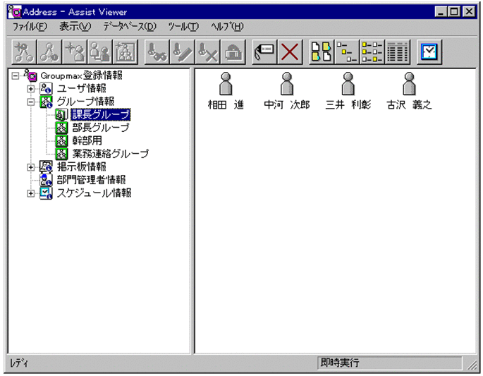This screenshot has height=376, width=483.
Task: Select 部長グループ in the tree
Action: pyautogui.click(x=101, y=128)
